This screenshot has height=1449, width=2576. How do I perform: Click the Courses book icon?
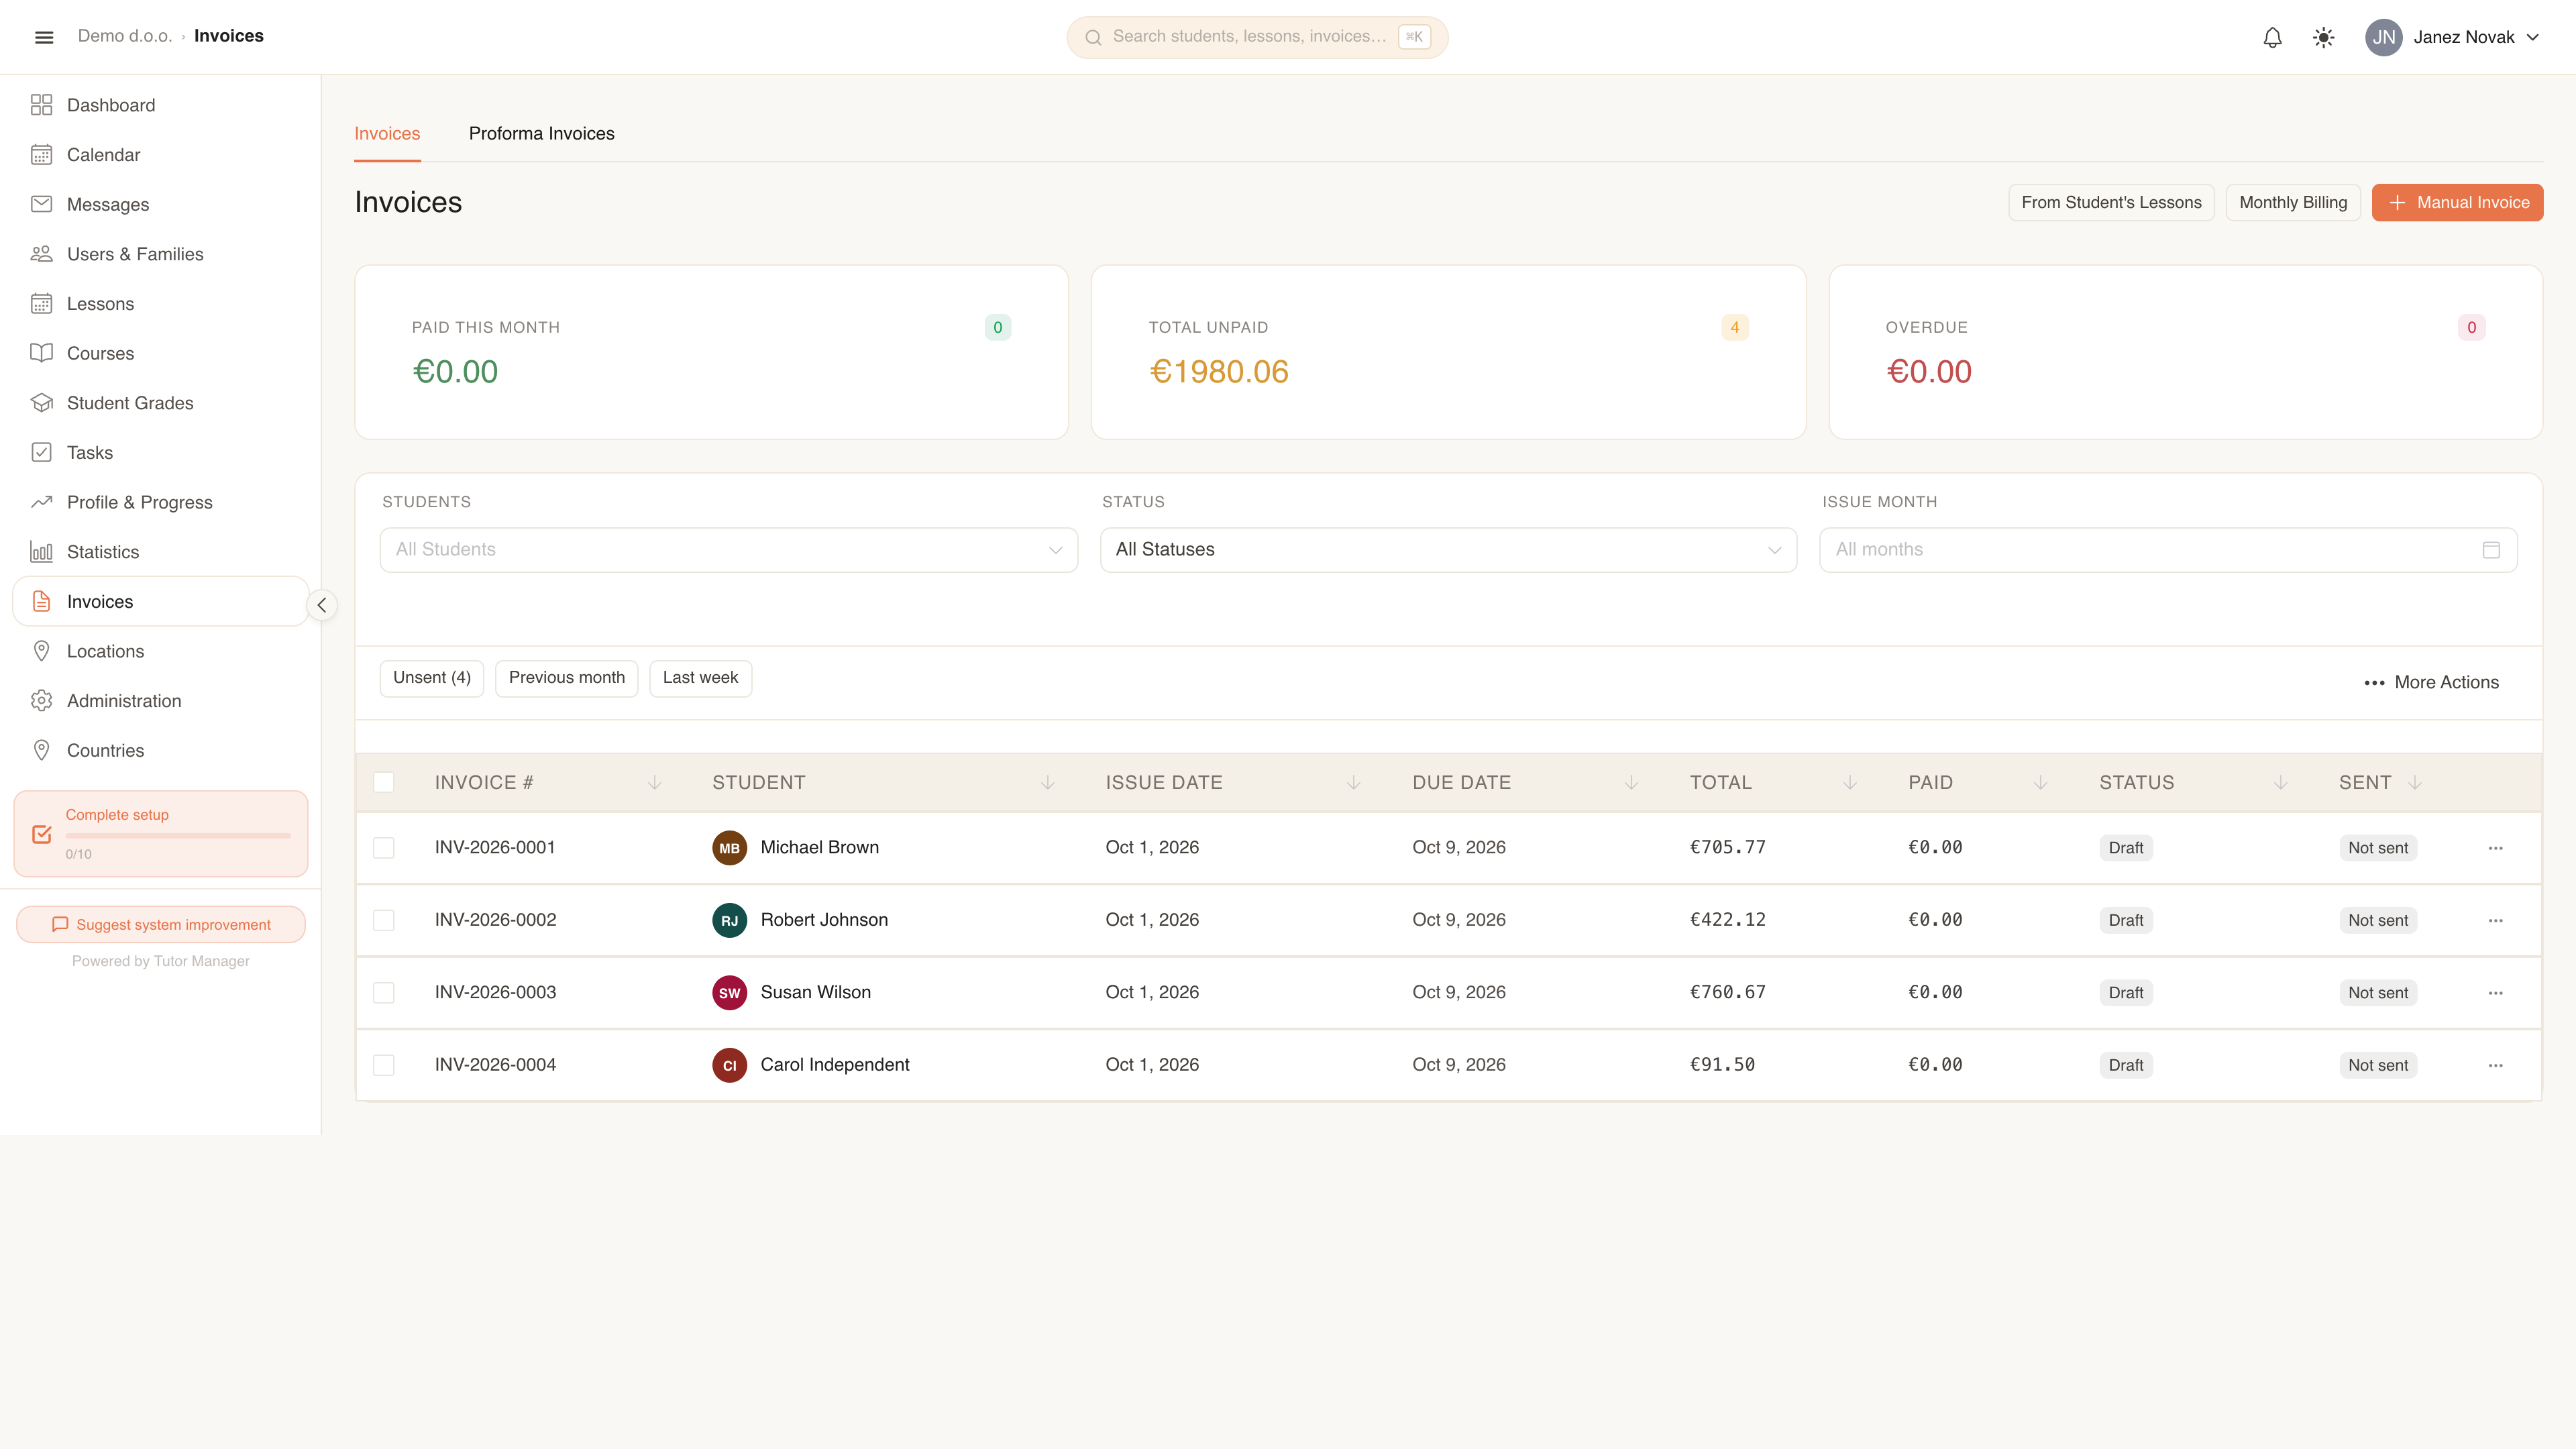[41, 353]
